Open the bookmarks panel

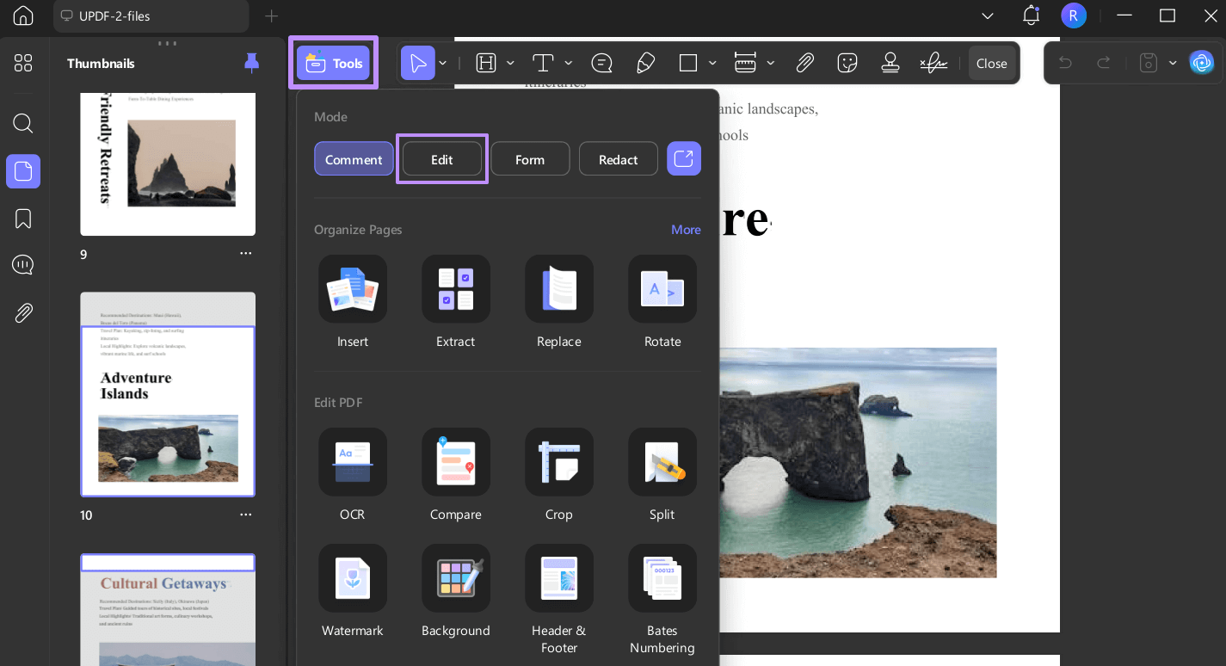22,219
